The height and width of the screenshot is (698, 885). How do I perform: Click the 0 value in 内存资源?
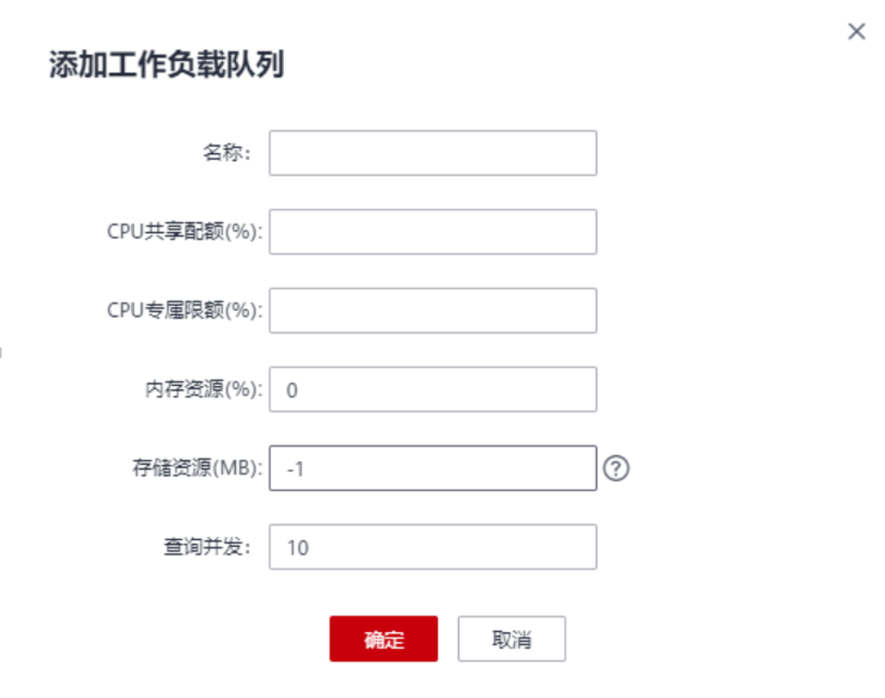pos(293,391)
